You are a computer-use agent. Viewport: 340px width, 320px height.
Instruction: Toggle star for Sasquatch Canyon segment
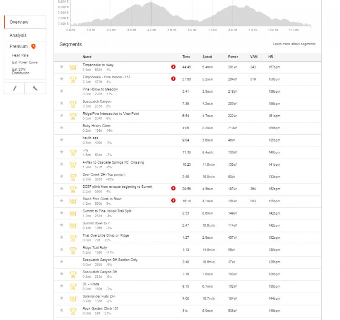coord(62,103)
